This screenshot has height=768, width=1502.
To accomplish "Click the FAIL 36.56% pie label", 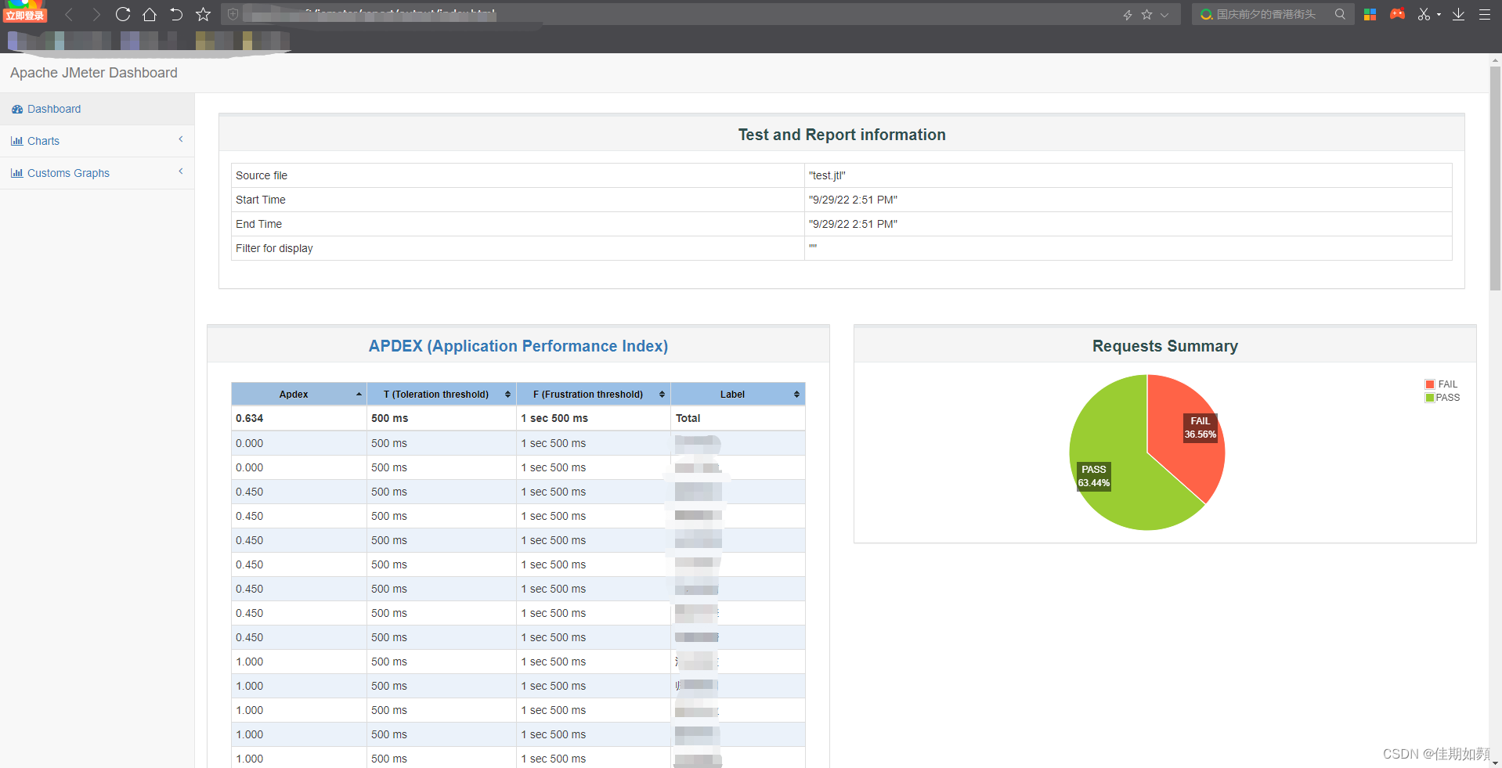I will (x=1200, y=427).
